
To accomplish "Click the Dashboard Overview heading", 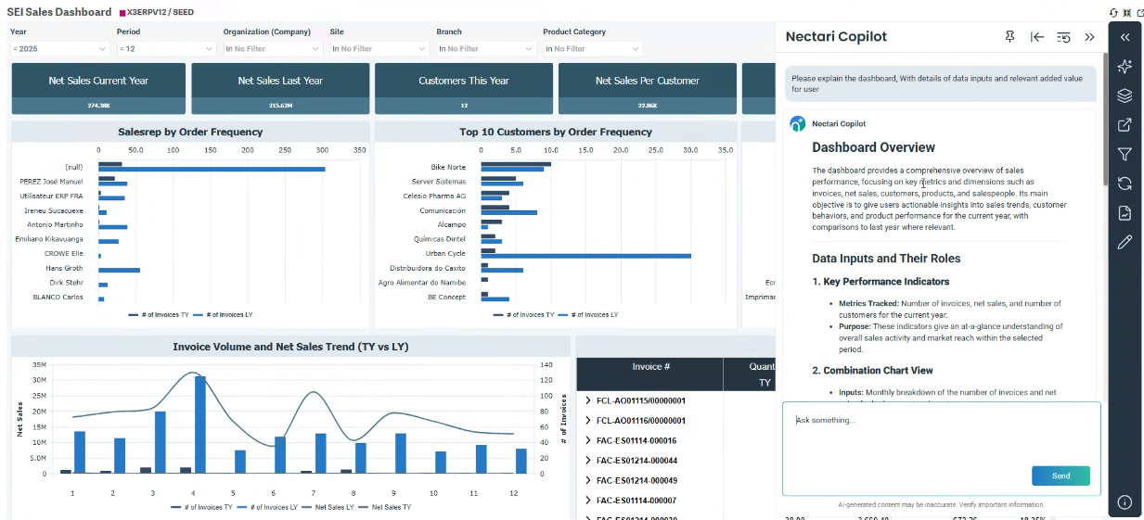I will [x=873, y=147].
